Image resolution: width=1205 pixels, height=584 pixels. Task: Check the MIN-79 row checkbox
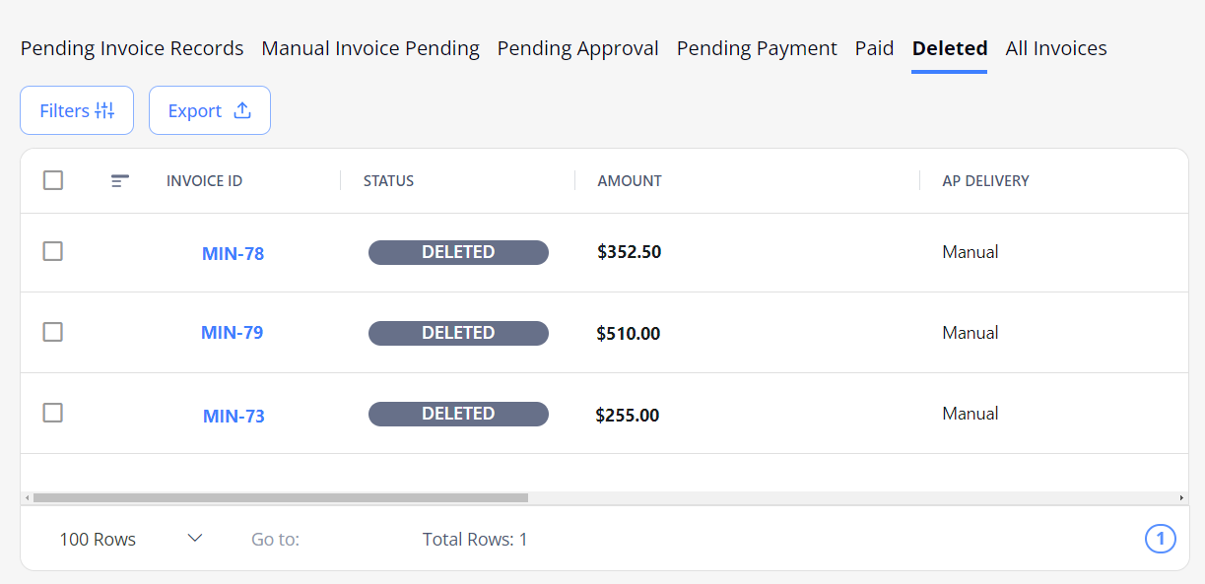coord(53,332)
